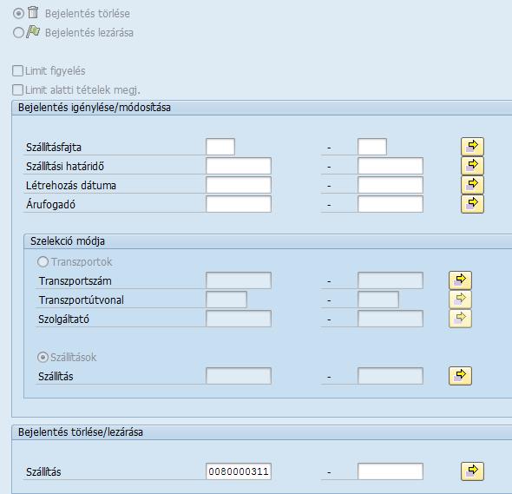Open multiple selection for Szállítás in törlése/lezárása
512x494 pixels.
tap(472, 471)
